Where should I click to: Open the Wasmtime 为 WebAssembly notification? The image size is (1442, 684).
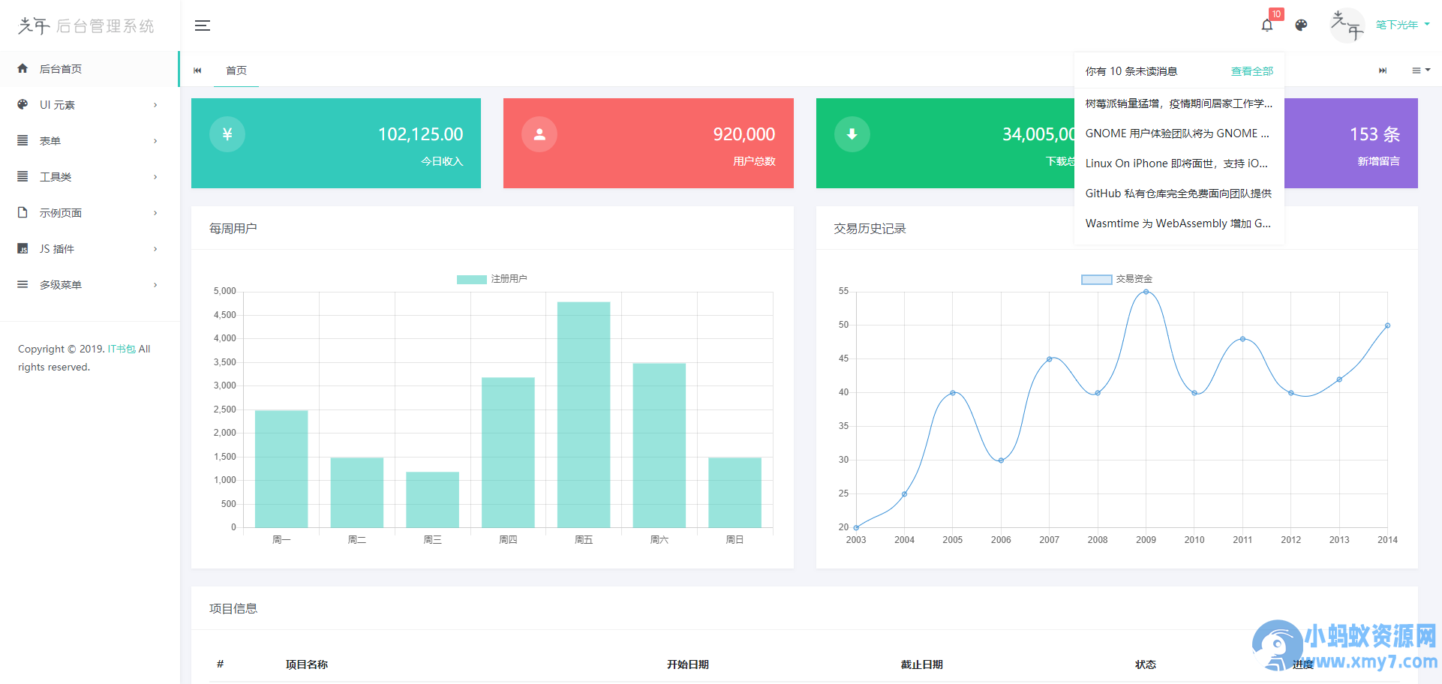(1179, 223)
